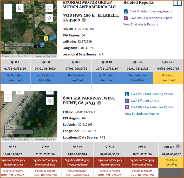Select yellow marker numbered 2 on map
The width and height of the screenshot is (184, 178).
tap(46, 39)
